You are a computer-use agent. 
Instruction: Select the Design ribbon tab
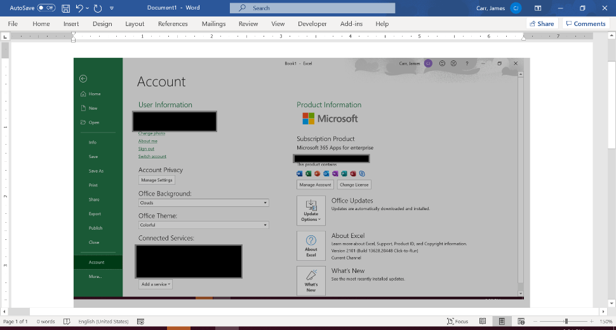point(102,23)
